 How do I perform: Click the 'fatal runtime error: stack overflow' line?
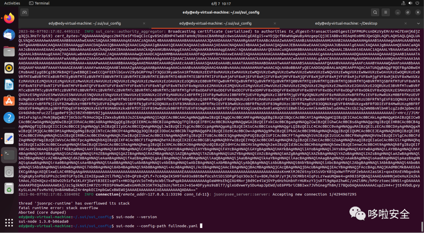pyautogui.click(x=58, y=208)
